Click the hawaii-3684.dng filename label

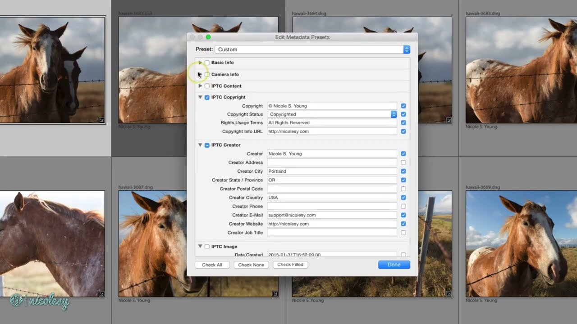[x=309, y=13]
